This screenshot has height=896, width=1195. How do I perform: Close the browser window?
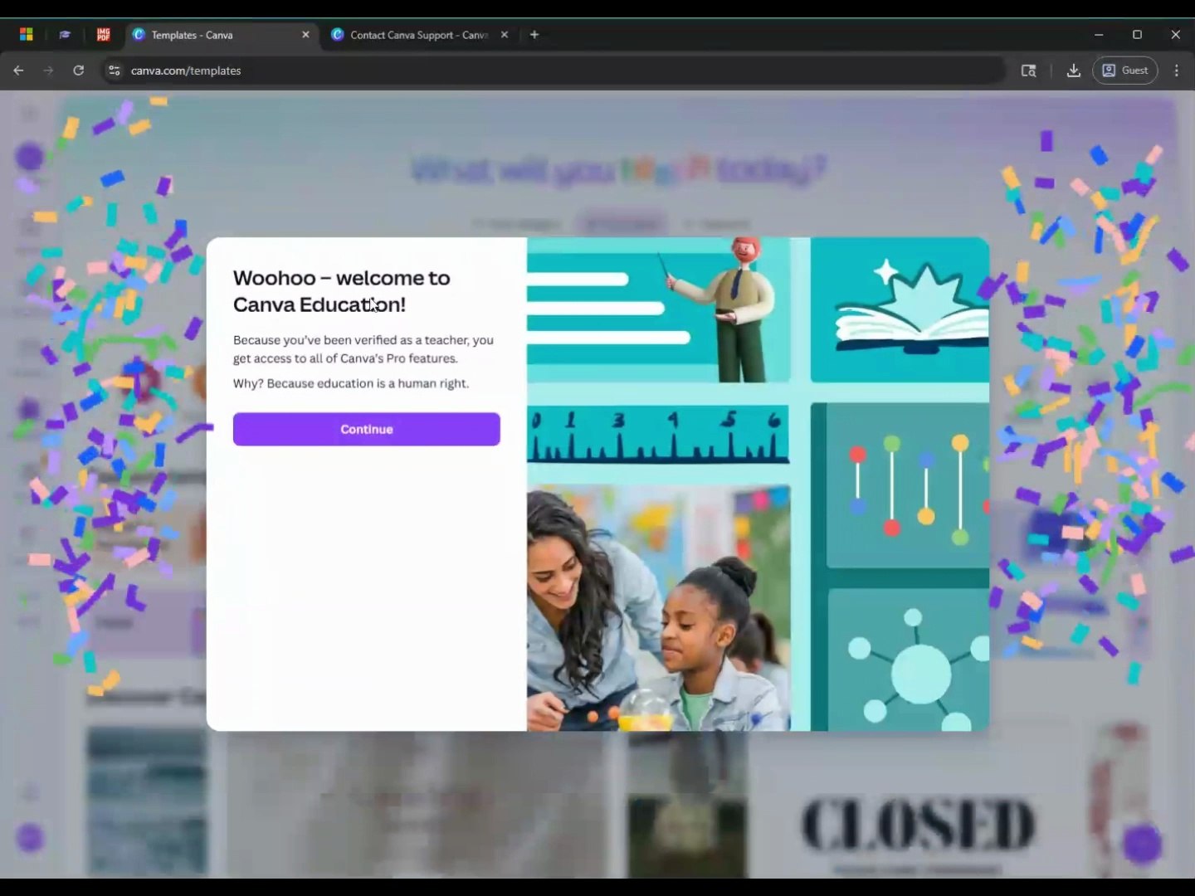[1175, 35]
